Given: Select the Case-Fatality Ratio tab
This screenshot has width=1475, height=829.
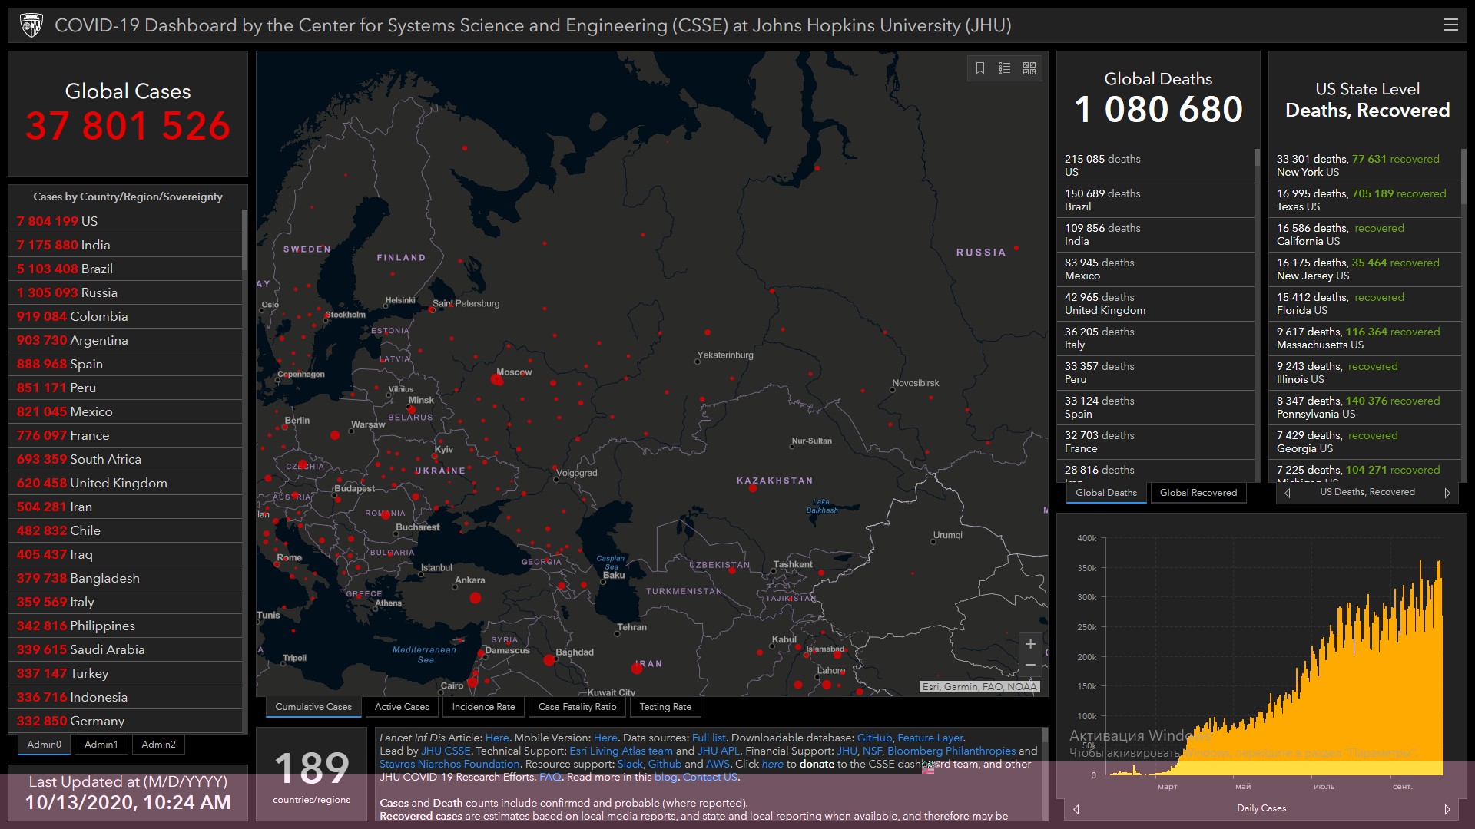Looking at the screenshot, I should pyautogui.click(x=577, y=707).
